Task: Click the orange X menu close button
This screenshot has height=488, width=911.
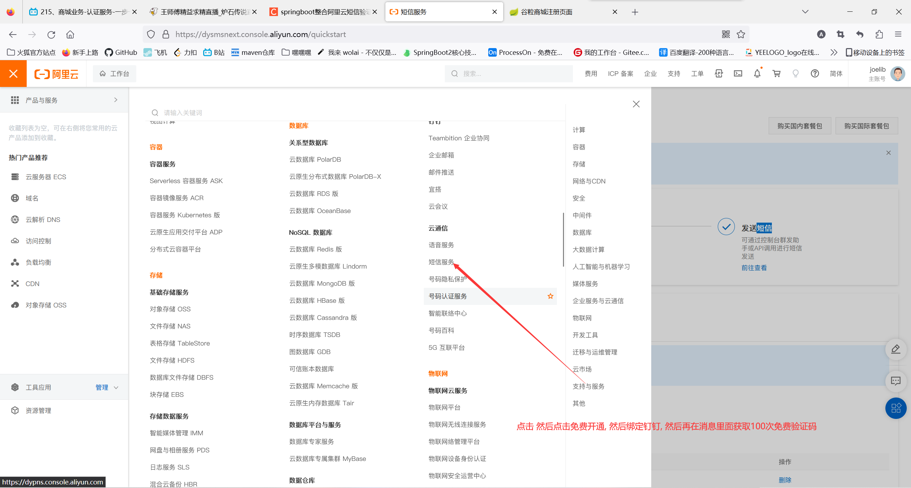Action: pyautogui.click(x=13, y=74)
